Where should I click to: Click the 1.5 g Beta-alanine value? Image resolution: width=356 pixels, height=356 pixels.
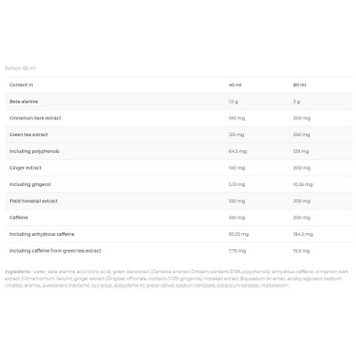(233, 101)
